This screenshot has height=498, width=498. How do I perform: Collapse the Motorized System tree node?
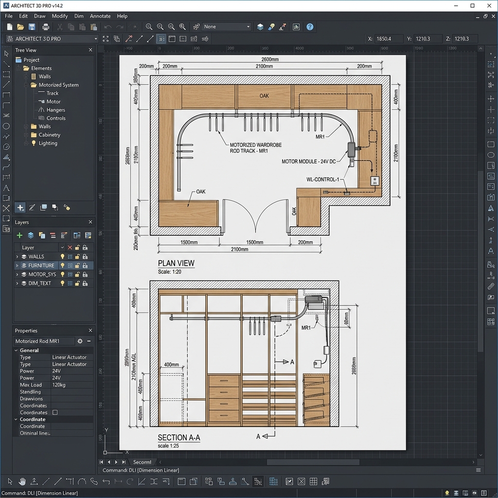point(26,85)
